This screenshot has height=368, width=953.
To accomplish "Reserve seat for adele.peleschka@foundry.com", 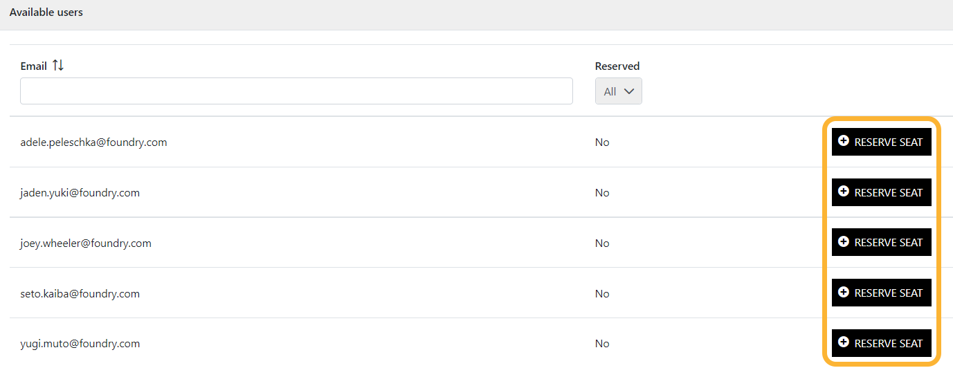I will click(881, 142).
